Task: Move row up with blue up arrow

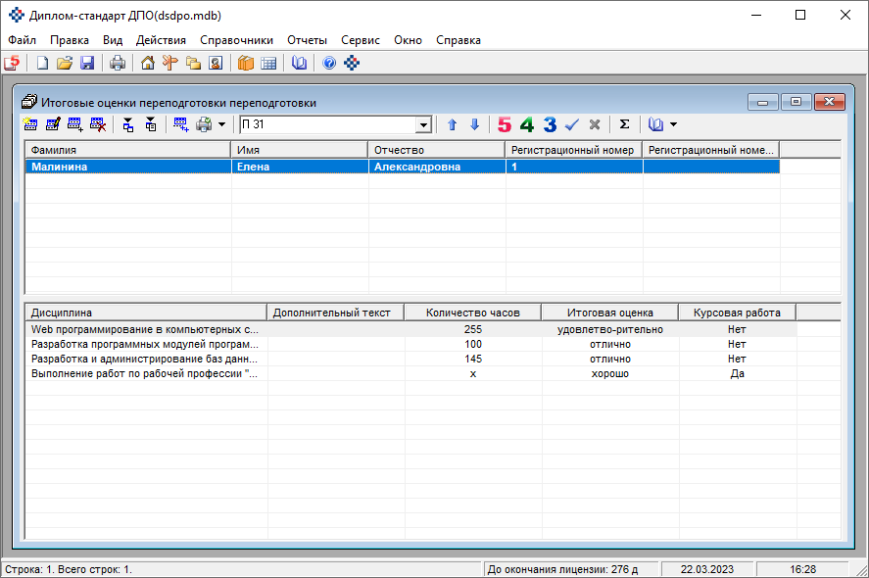Action: tap(452, 125)
